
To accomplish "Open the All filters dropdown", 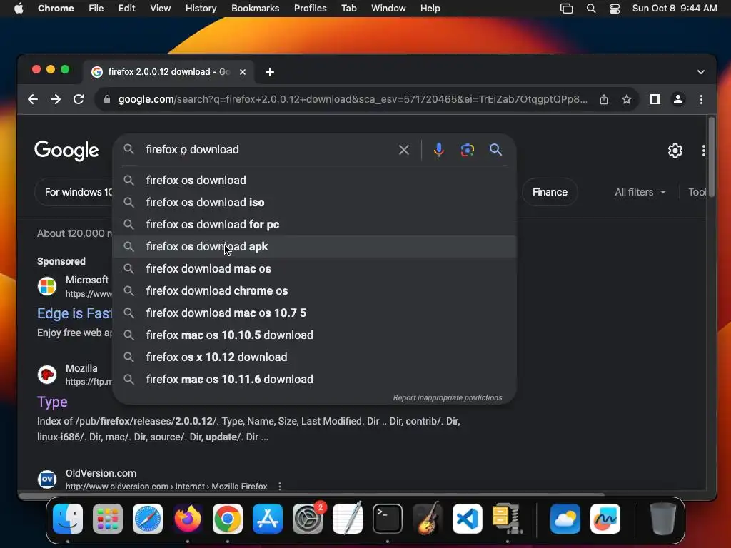I will pos(640,192).
